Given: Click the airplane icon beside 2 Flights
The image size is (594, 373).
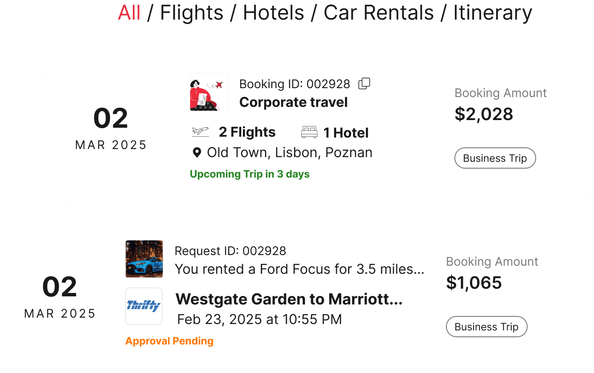Looking at the screenshot, I should tap(200, 132).
